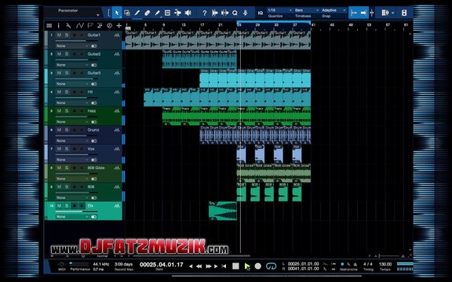Click the wrench options icon above tracks
The image size is (452, 282).
68,26
